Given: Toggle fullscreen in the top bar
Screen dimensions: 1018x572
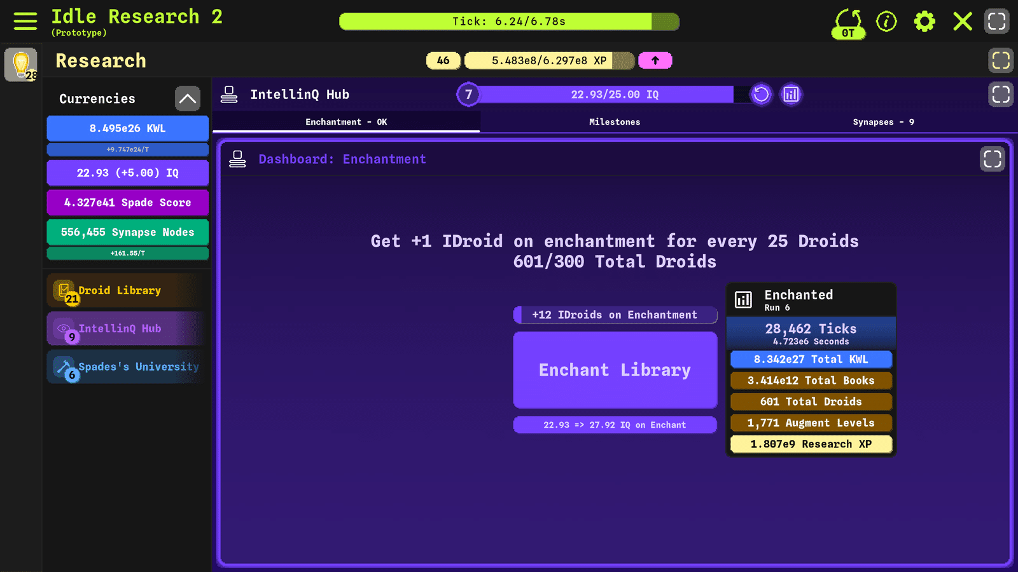Looking at the screenshot, I should pos(997,21).
